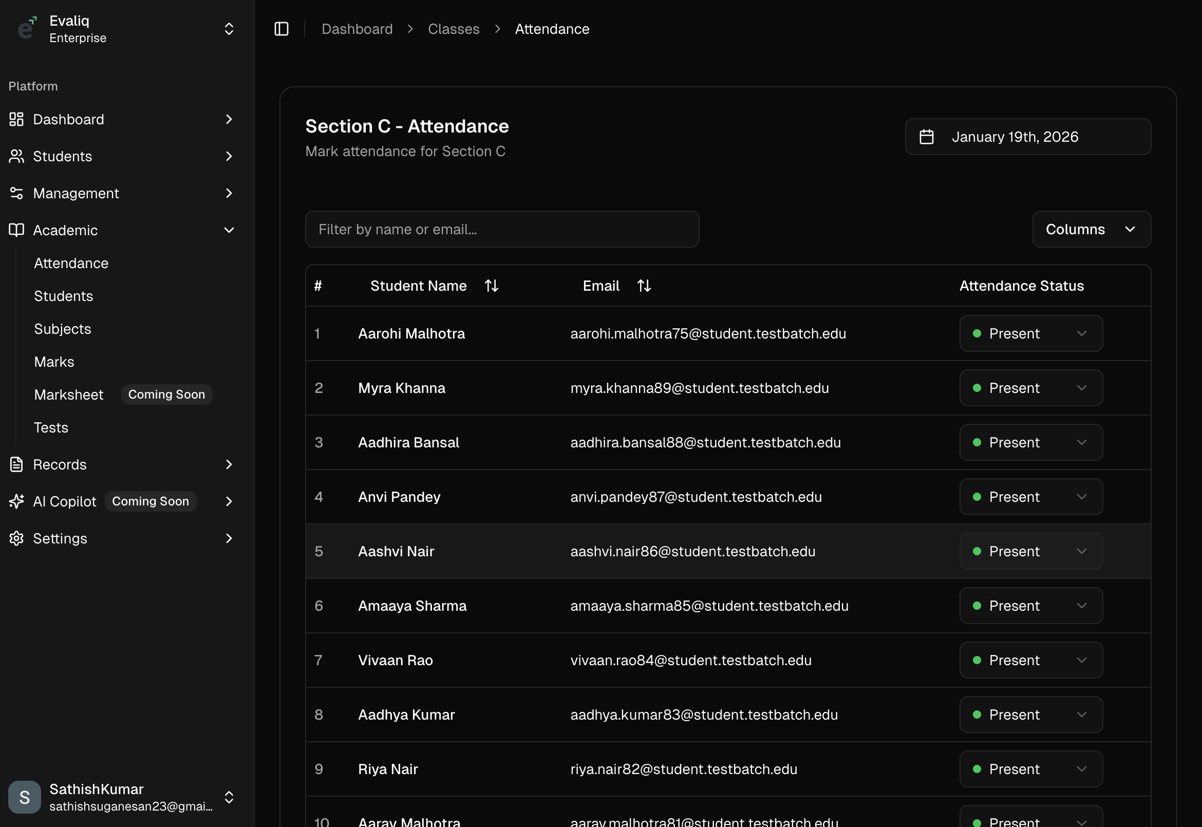Viewport: 1202px width, 827px height.
Task: Open the Columns dropdown
Action: pyautogui.click(x=1091, y=229)
